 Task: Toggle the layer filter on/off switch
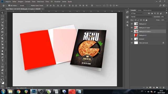(x=166, y=13)
